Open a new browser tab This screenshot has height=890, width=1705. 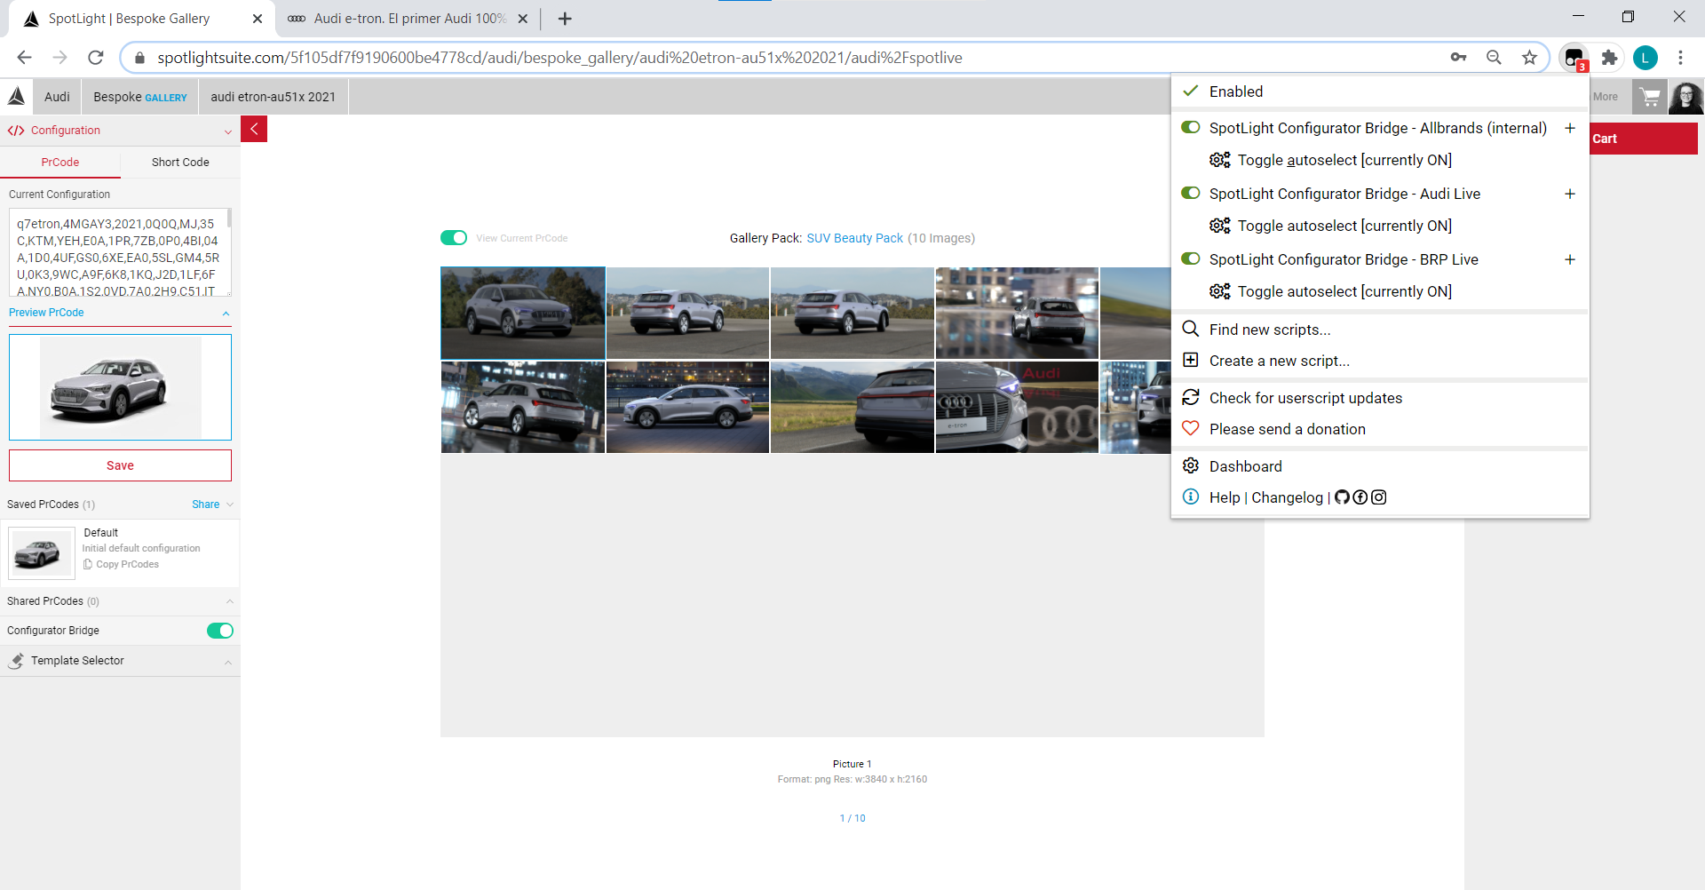pyautogui.click(x=565, y=19)
